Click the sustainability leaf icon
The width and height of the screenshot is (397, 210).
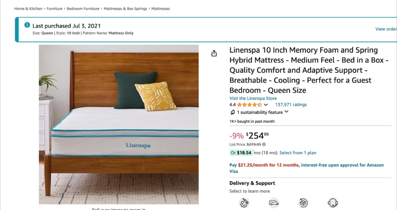tap(232, 112)
